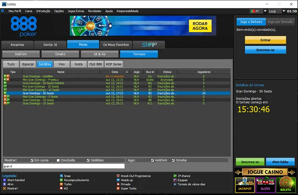Click the Mostrar! legend icon
This screenshot has height=195, width=298.
tap(4, 188)
